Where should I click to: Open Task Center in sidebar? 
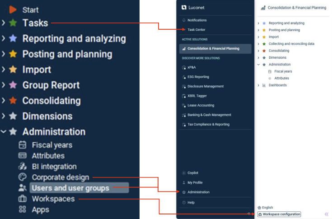pyautogui.click(x=196, y=30)
